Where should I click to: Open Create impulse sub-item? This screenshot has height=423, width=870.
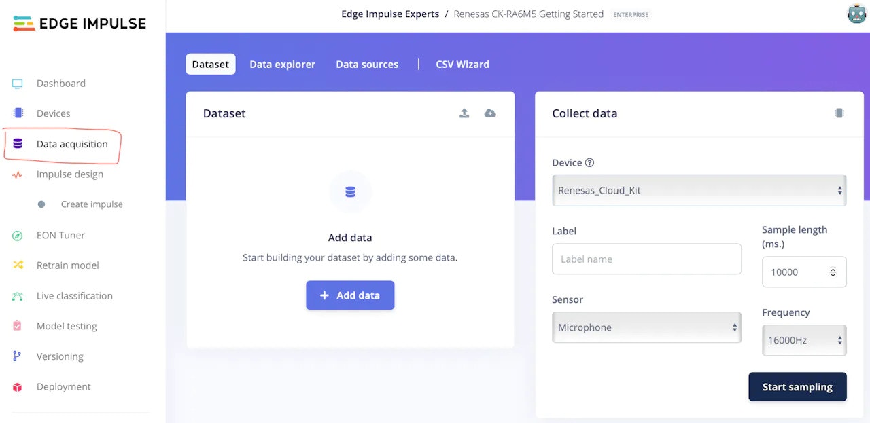(x=92, y=204)
